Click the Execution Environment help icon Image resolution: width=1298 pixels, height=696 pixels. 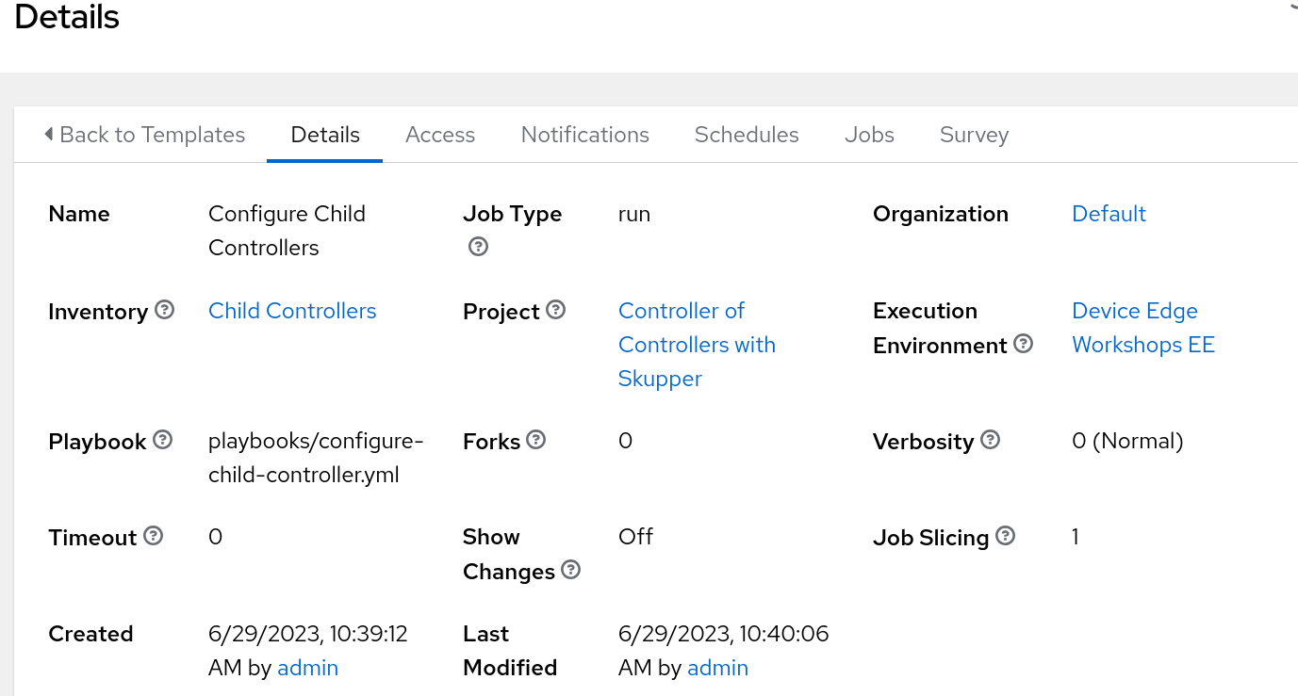pyautogui.click(x=1023, y=344)
